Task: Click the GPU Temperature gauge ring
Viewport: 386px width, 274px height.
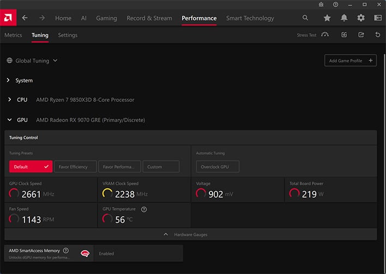Action: 107,219
